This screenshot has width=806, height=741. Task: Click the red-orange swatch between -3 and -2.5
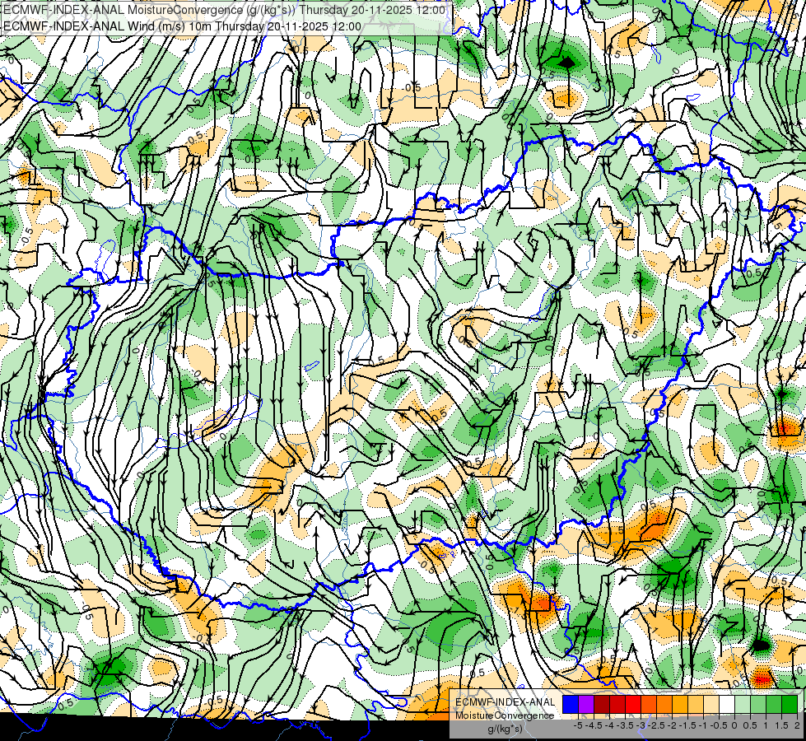(x=649, y=705)
